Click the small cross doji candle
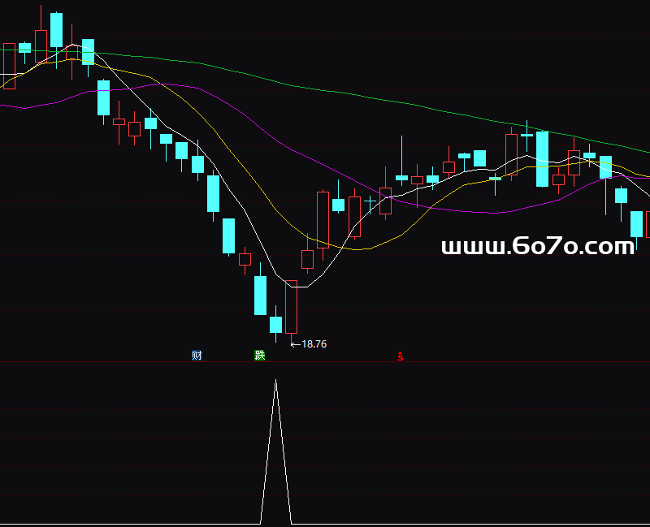The height and width of the screenshot is (527, 650). pos(370,199)
